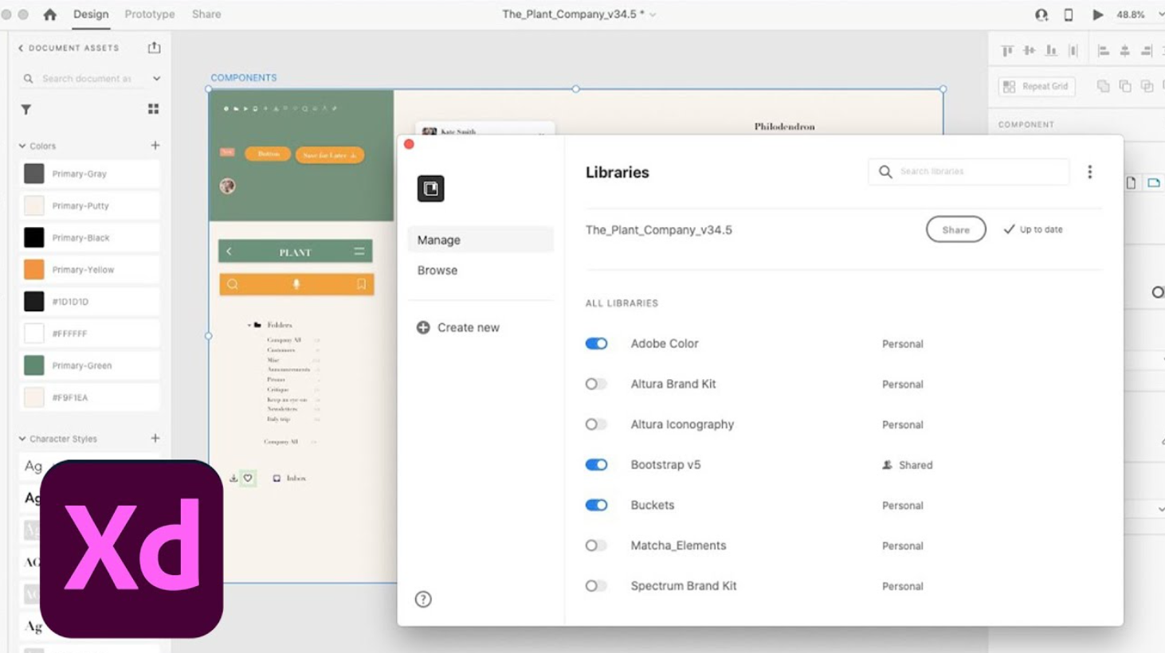Close the Libraries dialog red button
This screenshot has width=1165, height=653.
click(x=409, y=144)
